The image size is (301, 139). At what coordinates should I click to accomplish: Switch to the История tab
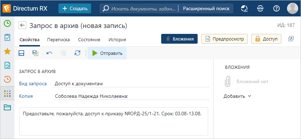(x=117, y=40)
